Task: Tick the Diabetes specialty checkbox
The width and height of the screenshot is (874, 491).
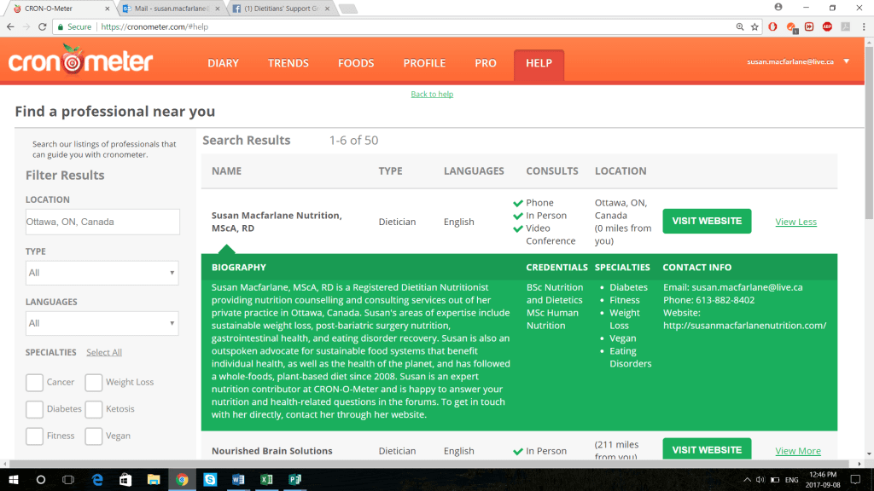Action: pyautogui.click(x=34, y=409)
